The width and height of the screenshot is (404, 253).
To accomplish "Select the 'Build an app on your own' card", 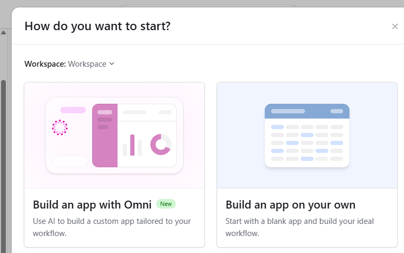I will [x=307, y=165].
